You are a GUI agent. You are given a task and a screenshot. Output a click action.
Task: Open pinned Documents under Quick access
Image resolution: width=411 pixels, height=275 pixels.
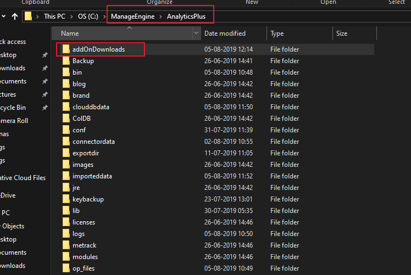pos(13,81)
